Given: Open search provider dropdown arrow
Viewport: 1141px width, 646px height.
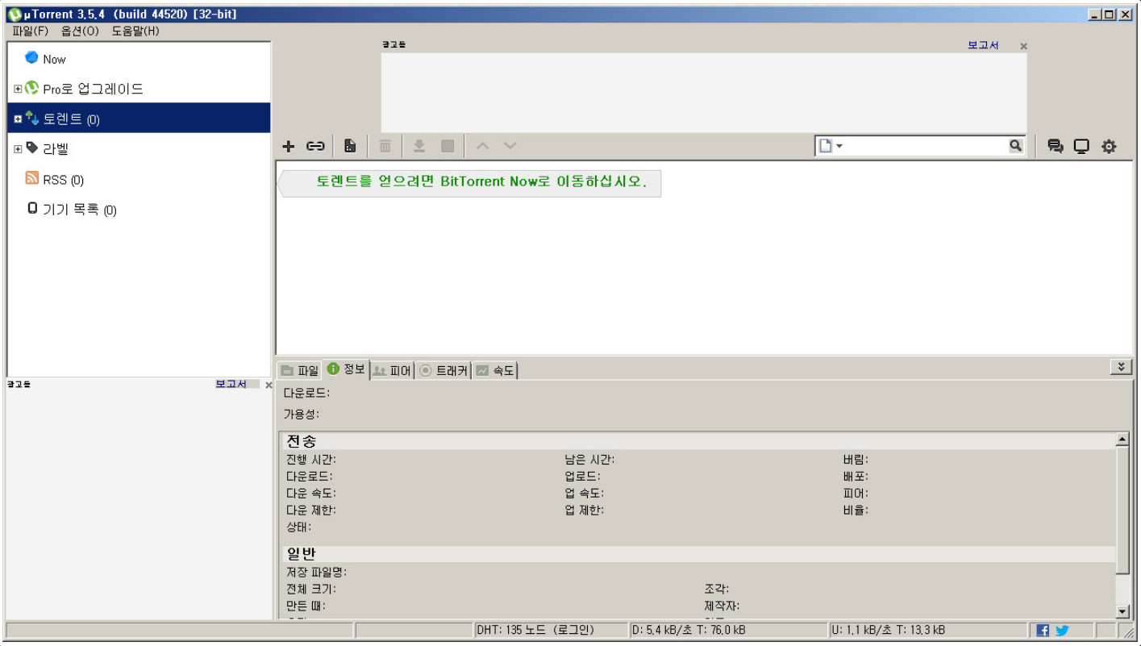Looking at the screenshot, I should (839, 146).
